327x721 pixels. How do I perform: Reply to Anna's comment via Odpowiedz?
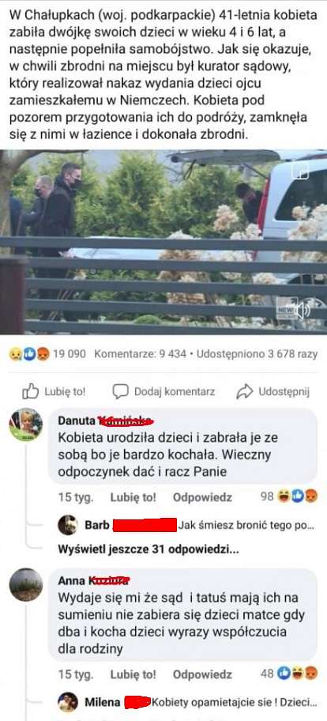[202, 674]
